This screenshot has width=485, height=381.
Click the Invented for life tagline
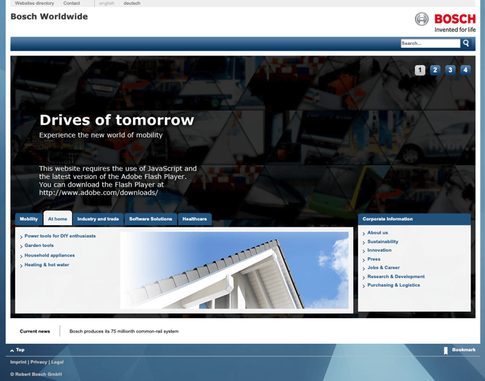click(x=455, y=30)
